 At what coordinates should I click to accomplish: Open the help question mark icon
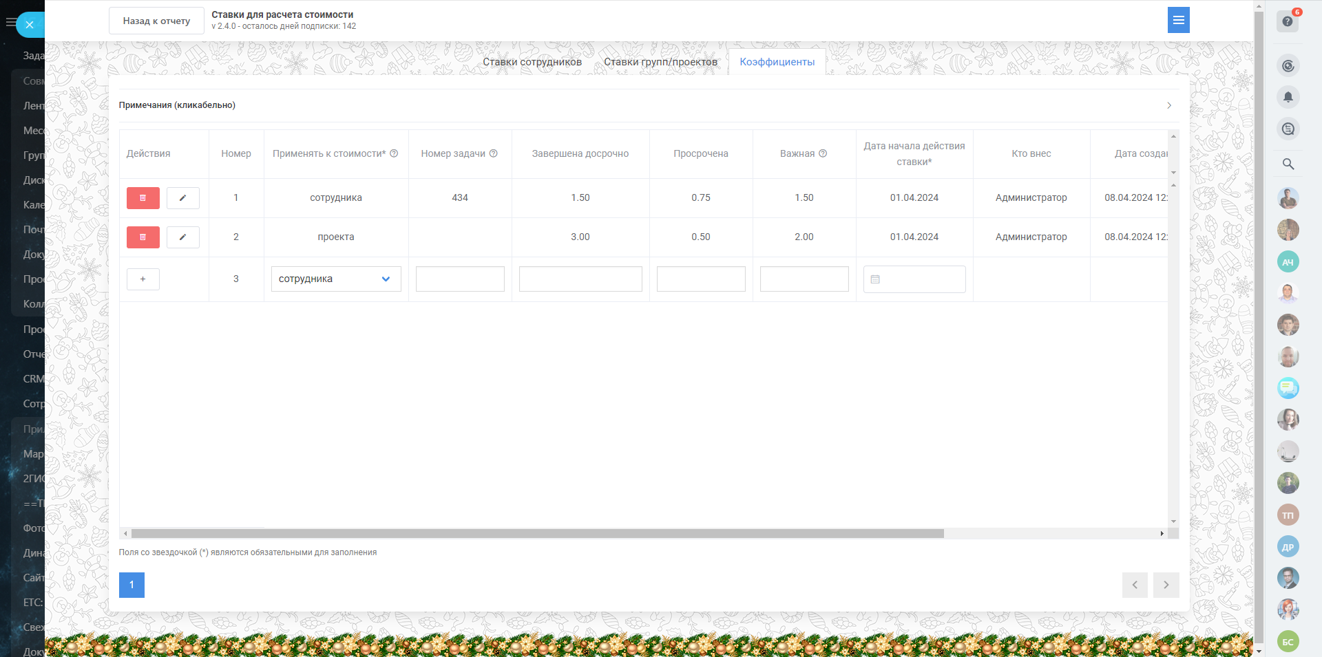coord(1287,21)
